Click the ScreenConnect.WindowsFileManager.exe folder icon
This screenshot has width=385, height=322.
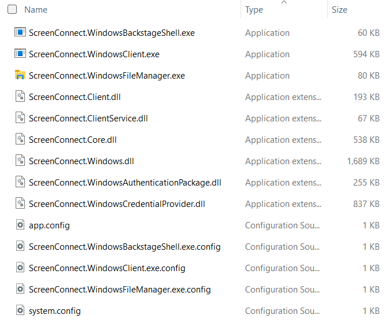[x=20, y=76]
